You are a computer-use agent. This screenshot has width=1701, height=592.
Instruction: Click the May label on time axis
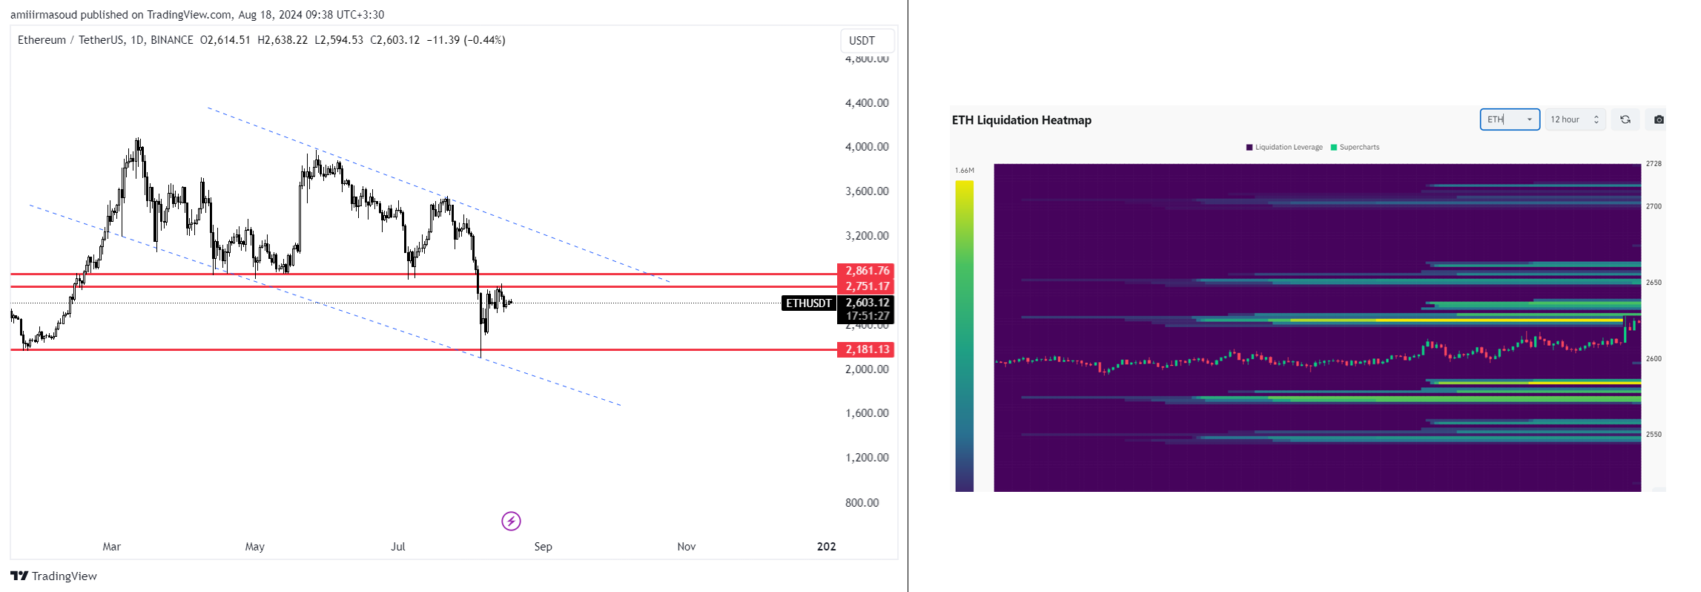pos(254,547)
